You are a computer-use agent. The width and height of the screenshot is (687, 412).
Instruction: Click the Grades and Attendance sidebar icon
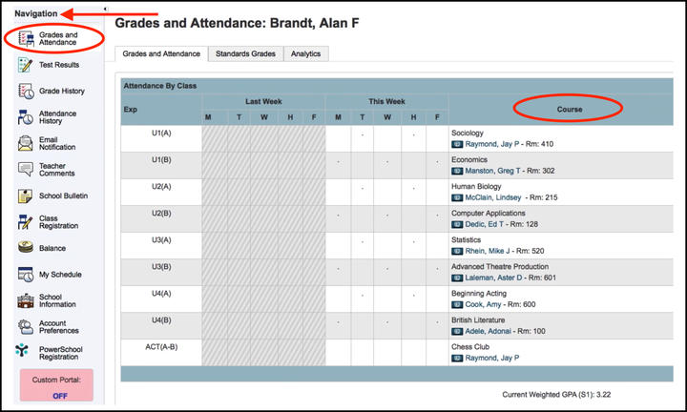(26, 38)
